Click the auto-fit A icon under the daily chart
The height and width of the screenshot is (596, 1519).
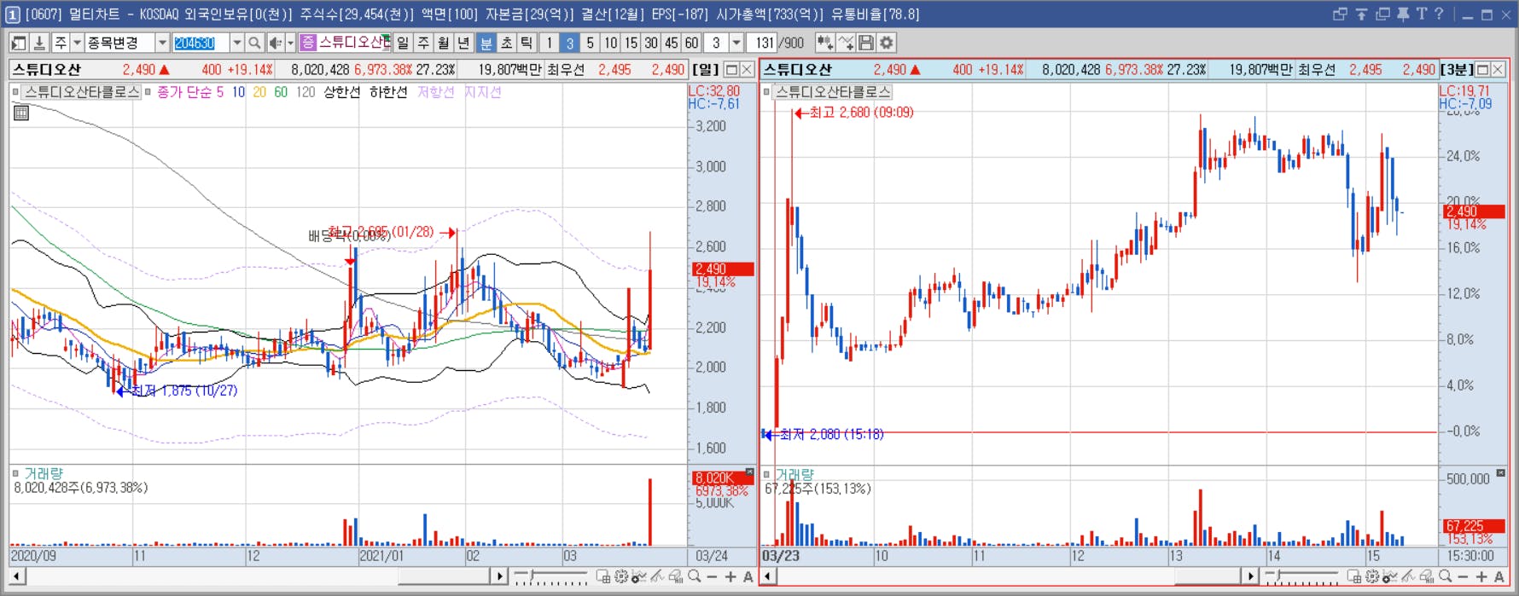748,577
